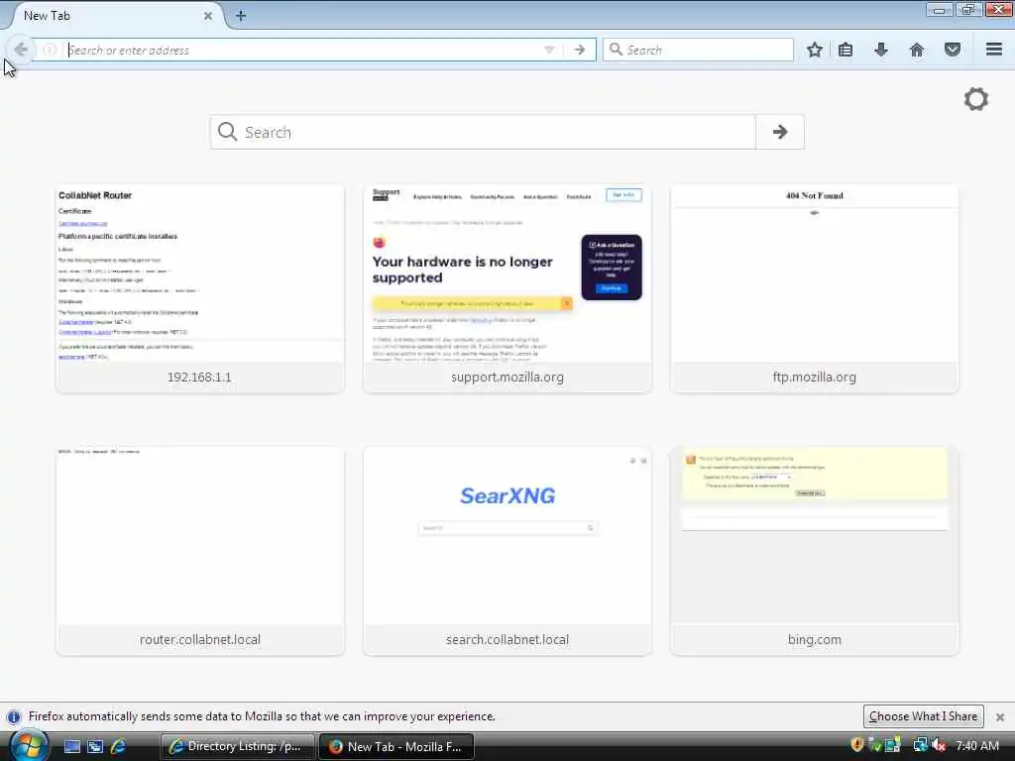Viewport: 1015px width, 761px height.
Task: Open the address bar history dropdown
Action: [549, 50]
